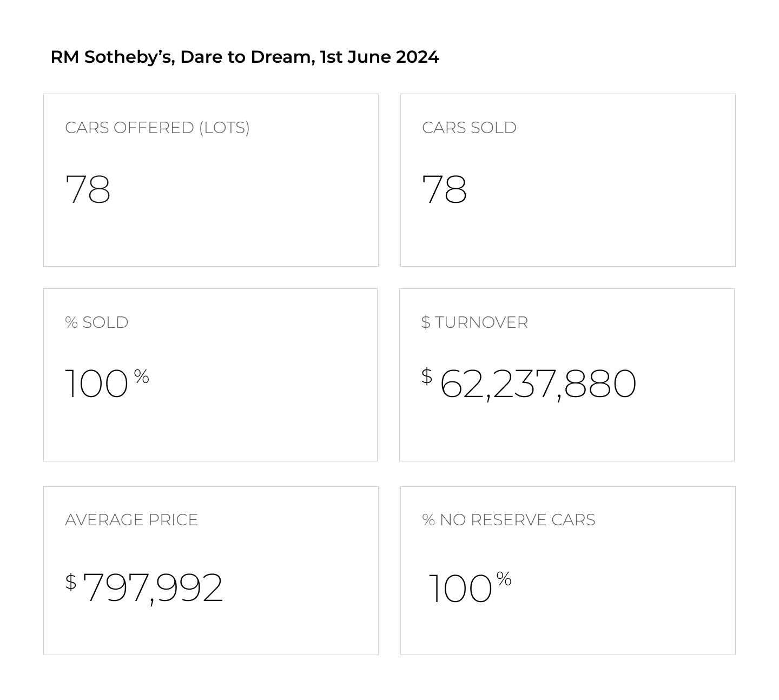Click the percent symbol in % Sold card
Viewport: 779px width, 700px height.
tap(141, 376)
